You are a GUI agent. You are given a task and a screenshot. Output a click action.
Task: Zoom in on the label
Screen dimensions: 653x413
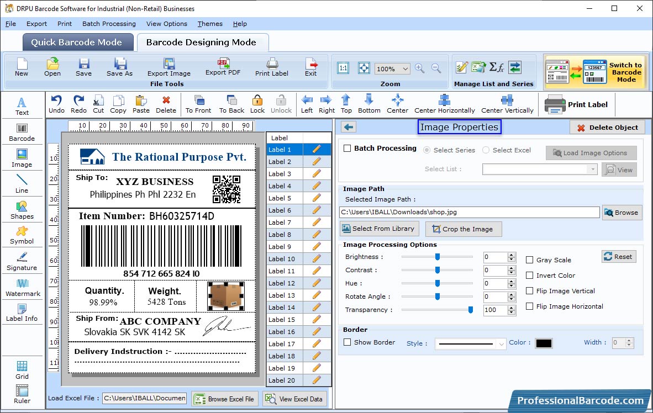click(x=420, y=68)
